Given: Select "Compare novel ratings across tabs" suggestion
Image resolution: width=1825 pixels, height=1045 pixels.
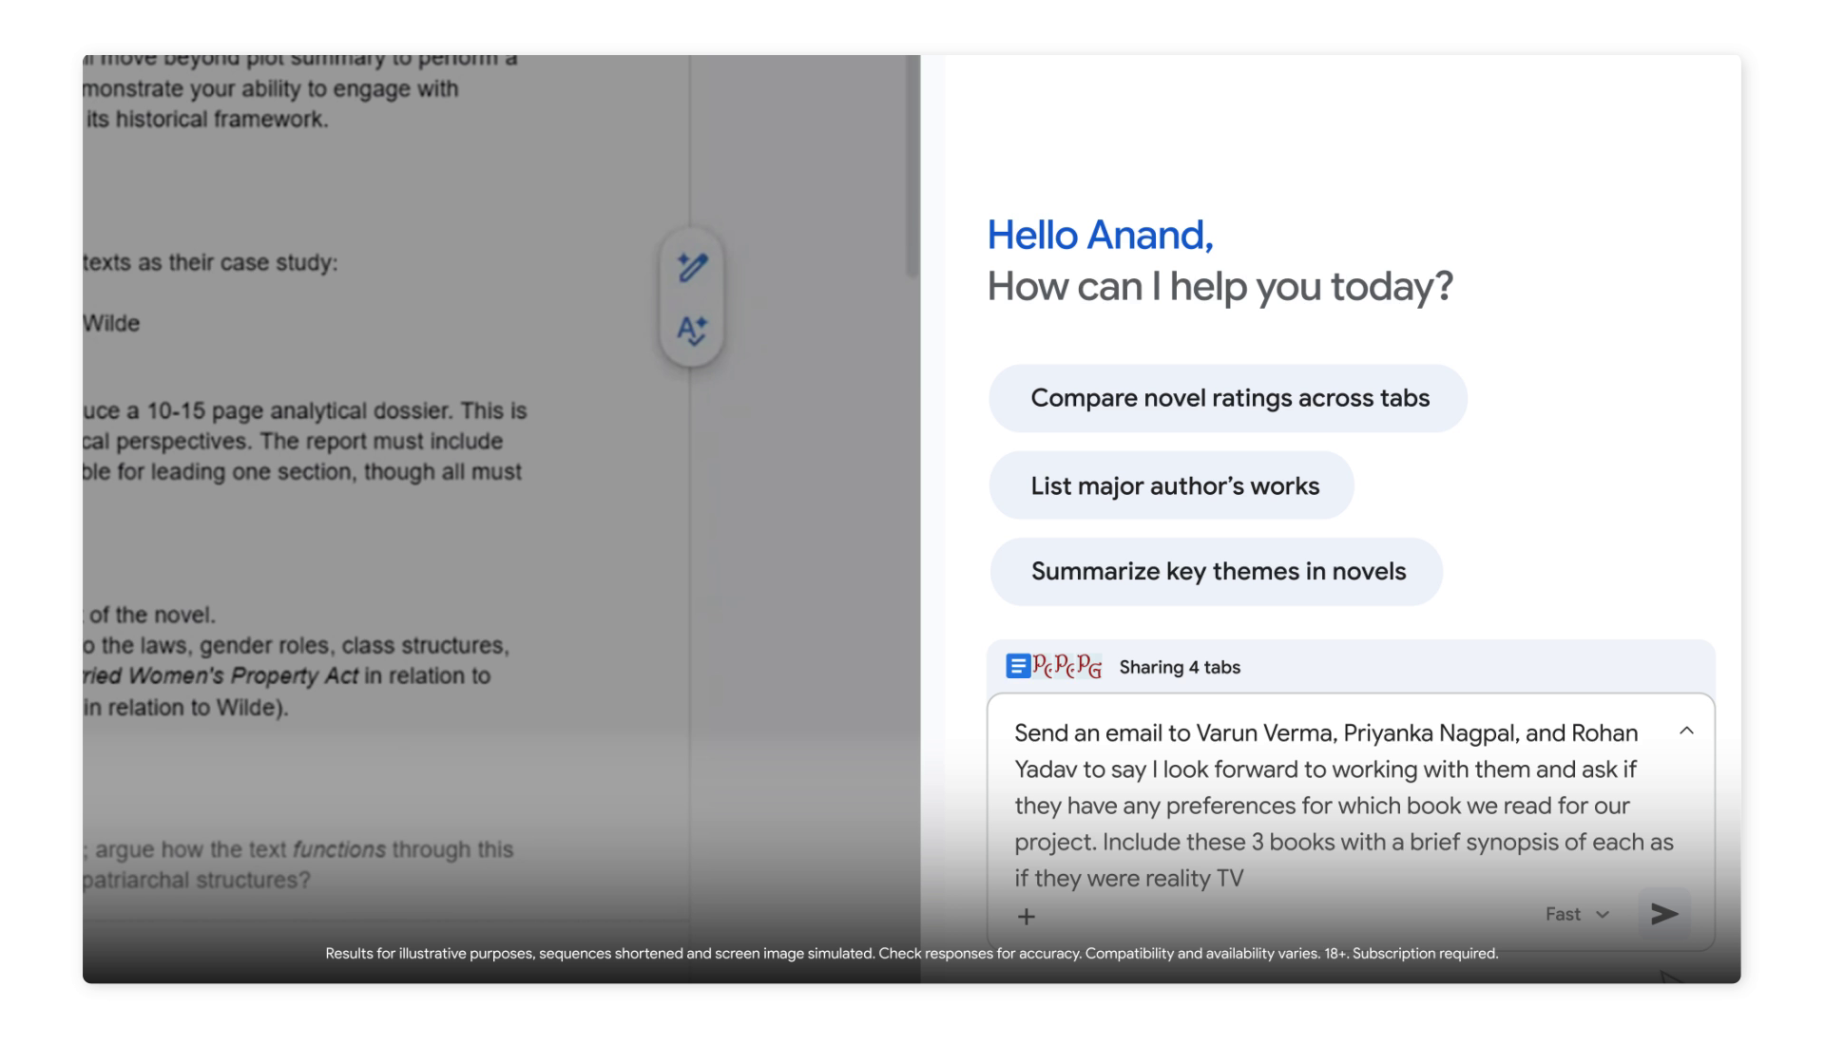Looking at the screenshot, I should (1228, 398).
